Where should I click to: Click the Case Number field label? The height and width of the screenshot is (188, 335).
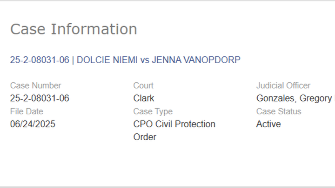point(35,85)
